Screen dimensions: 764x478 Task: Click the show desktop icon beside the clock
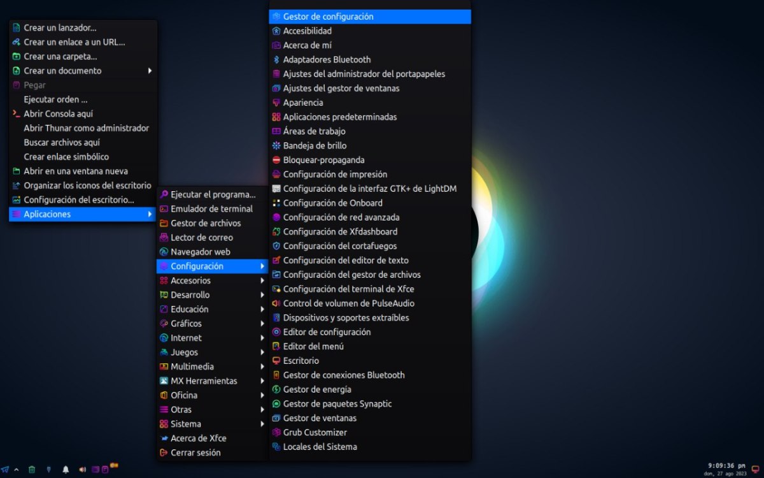pyautogui.click(x=755, y=469)
